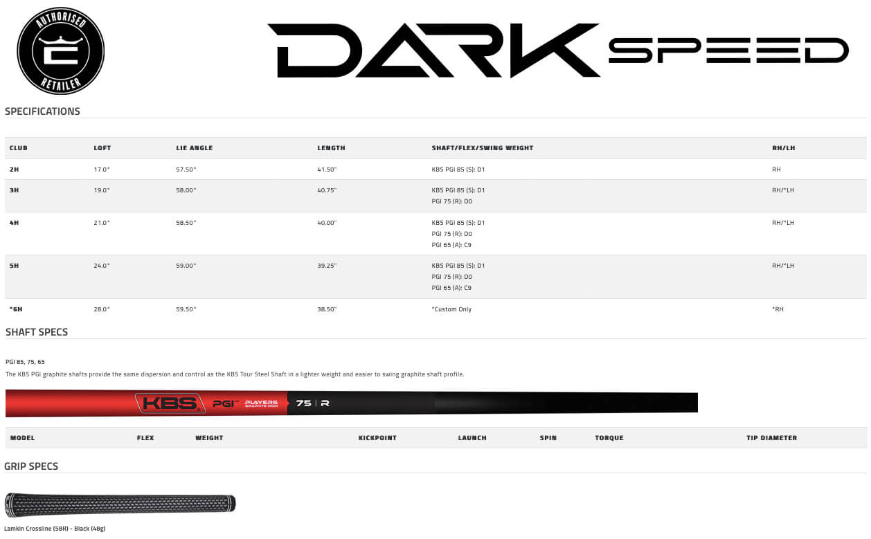Click the TIP DIAMETER shaft column header
871x539 pixels.
772,438
